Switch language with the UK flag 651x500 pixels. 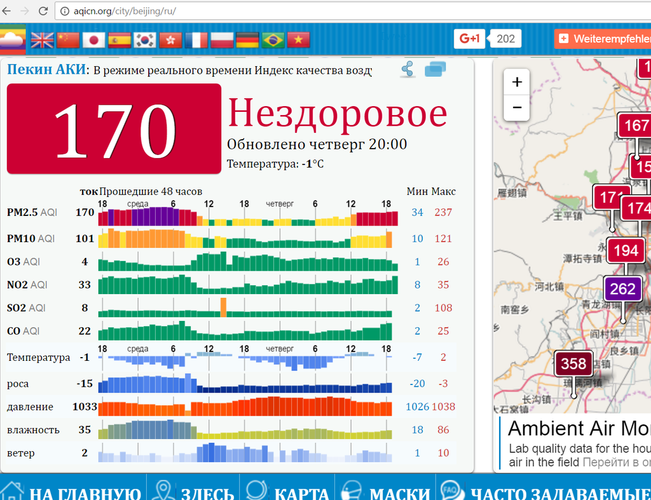click(43, 40)
